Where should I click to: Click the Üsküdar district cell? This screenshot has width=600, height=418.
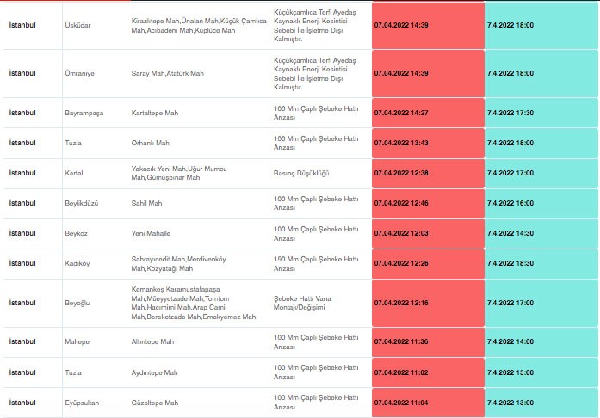pyautogui.click(x=77, y=25)
